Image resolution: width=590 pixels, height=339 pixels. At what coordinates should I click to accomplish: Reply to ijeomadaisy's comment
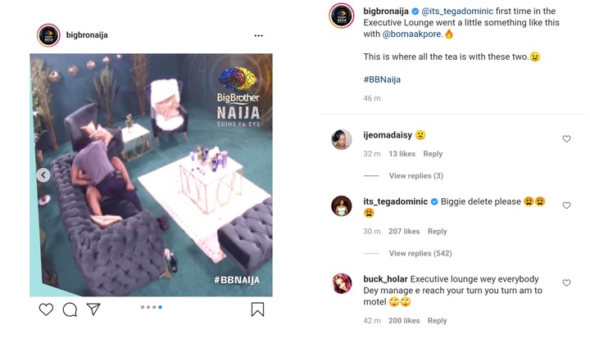(x=433, y=154)
